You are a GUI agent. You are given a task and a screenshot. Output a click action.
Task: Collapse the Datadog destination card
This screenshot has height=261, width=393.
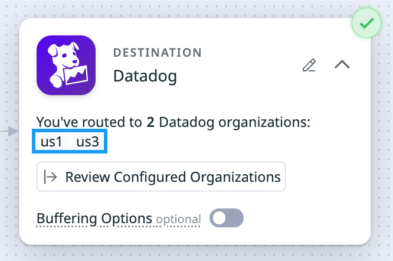pyautogui.click(x=342, y=65)
